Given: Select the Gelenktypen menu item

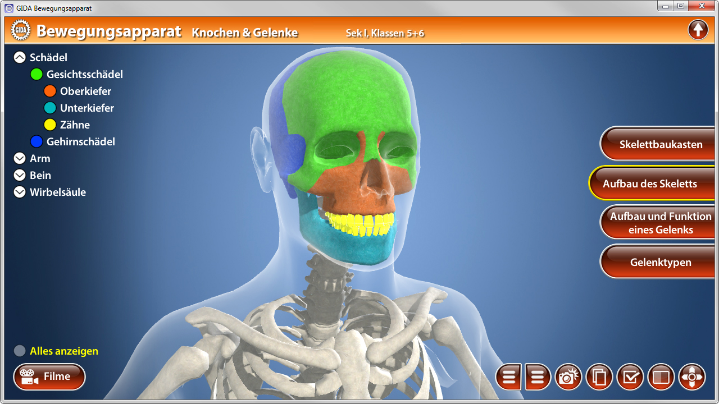Looking at the screenshot, I should [661, 262].
